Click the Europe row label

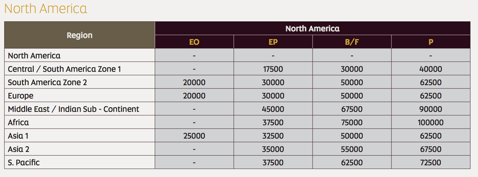pyautogui.click(x=21, y=96)
